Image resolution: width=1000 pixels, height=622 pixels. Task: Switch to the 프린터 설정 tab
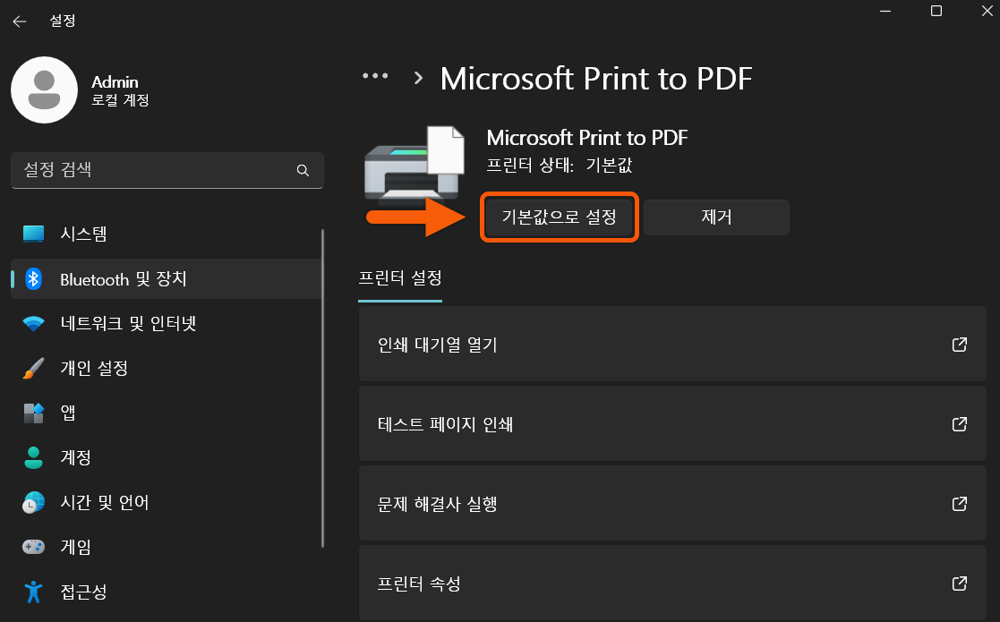(x=400, y=278)
